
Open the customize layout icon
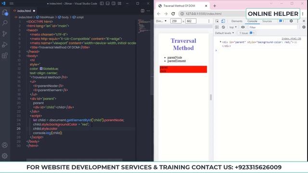coord(119,3)
